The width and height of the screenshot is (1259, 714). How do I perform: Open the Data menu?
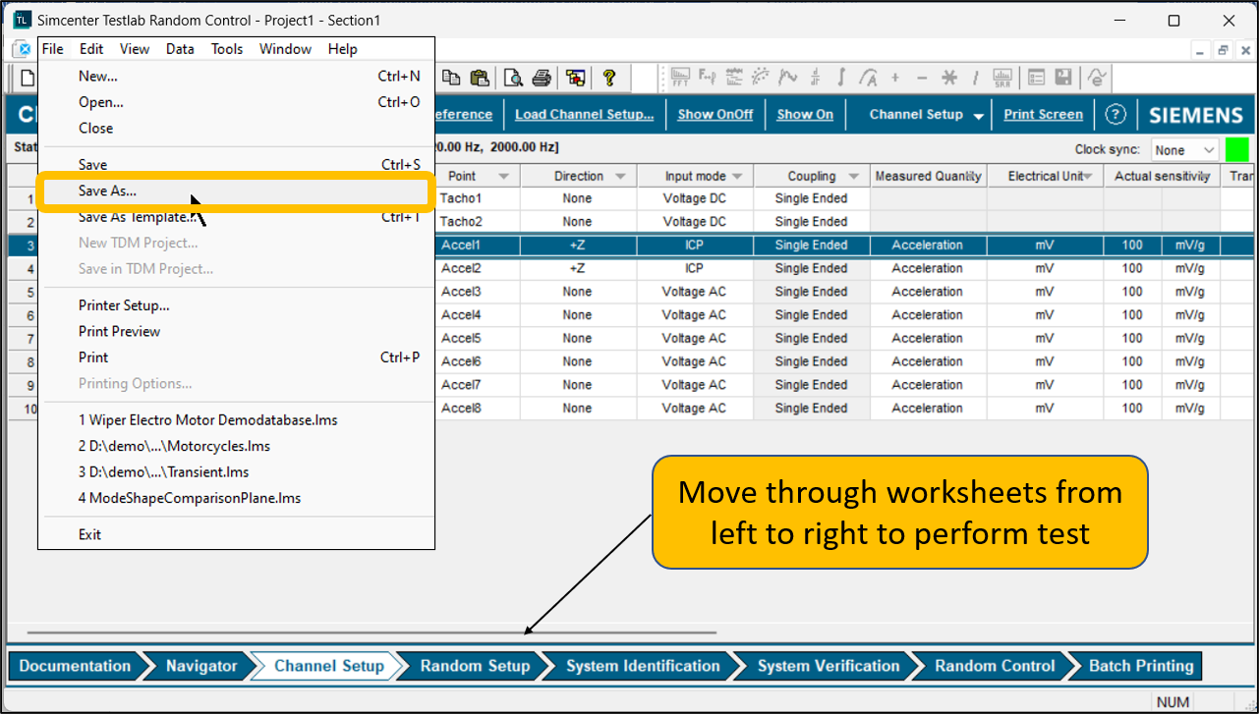(x=180, y=49)
